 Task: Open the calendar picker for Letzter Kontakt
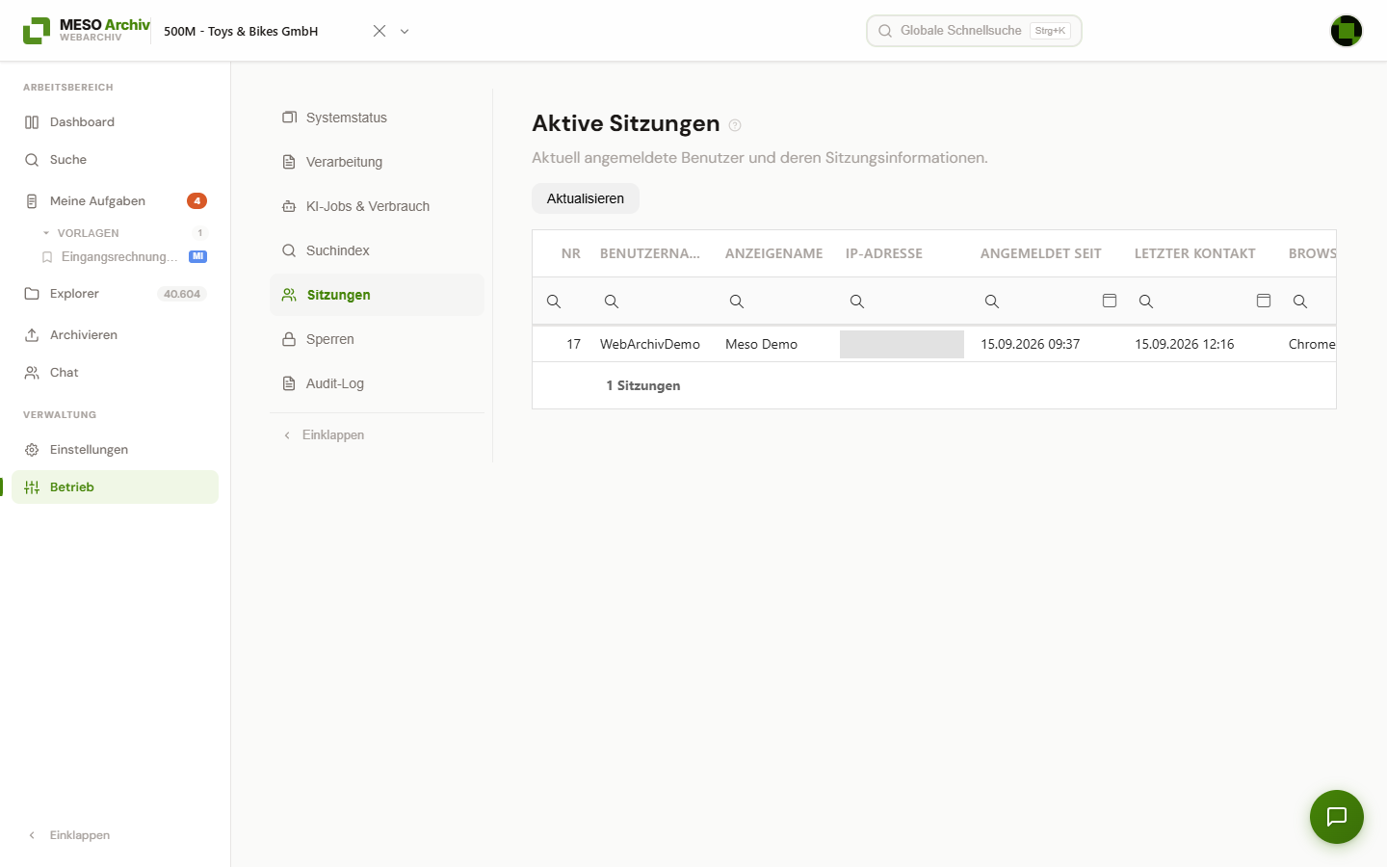tap(1264, 301)
